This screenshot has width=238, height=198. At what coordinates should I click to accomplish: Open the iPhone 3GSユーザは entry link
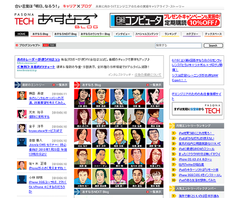pos(48,187)
